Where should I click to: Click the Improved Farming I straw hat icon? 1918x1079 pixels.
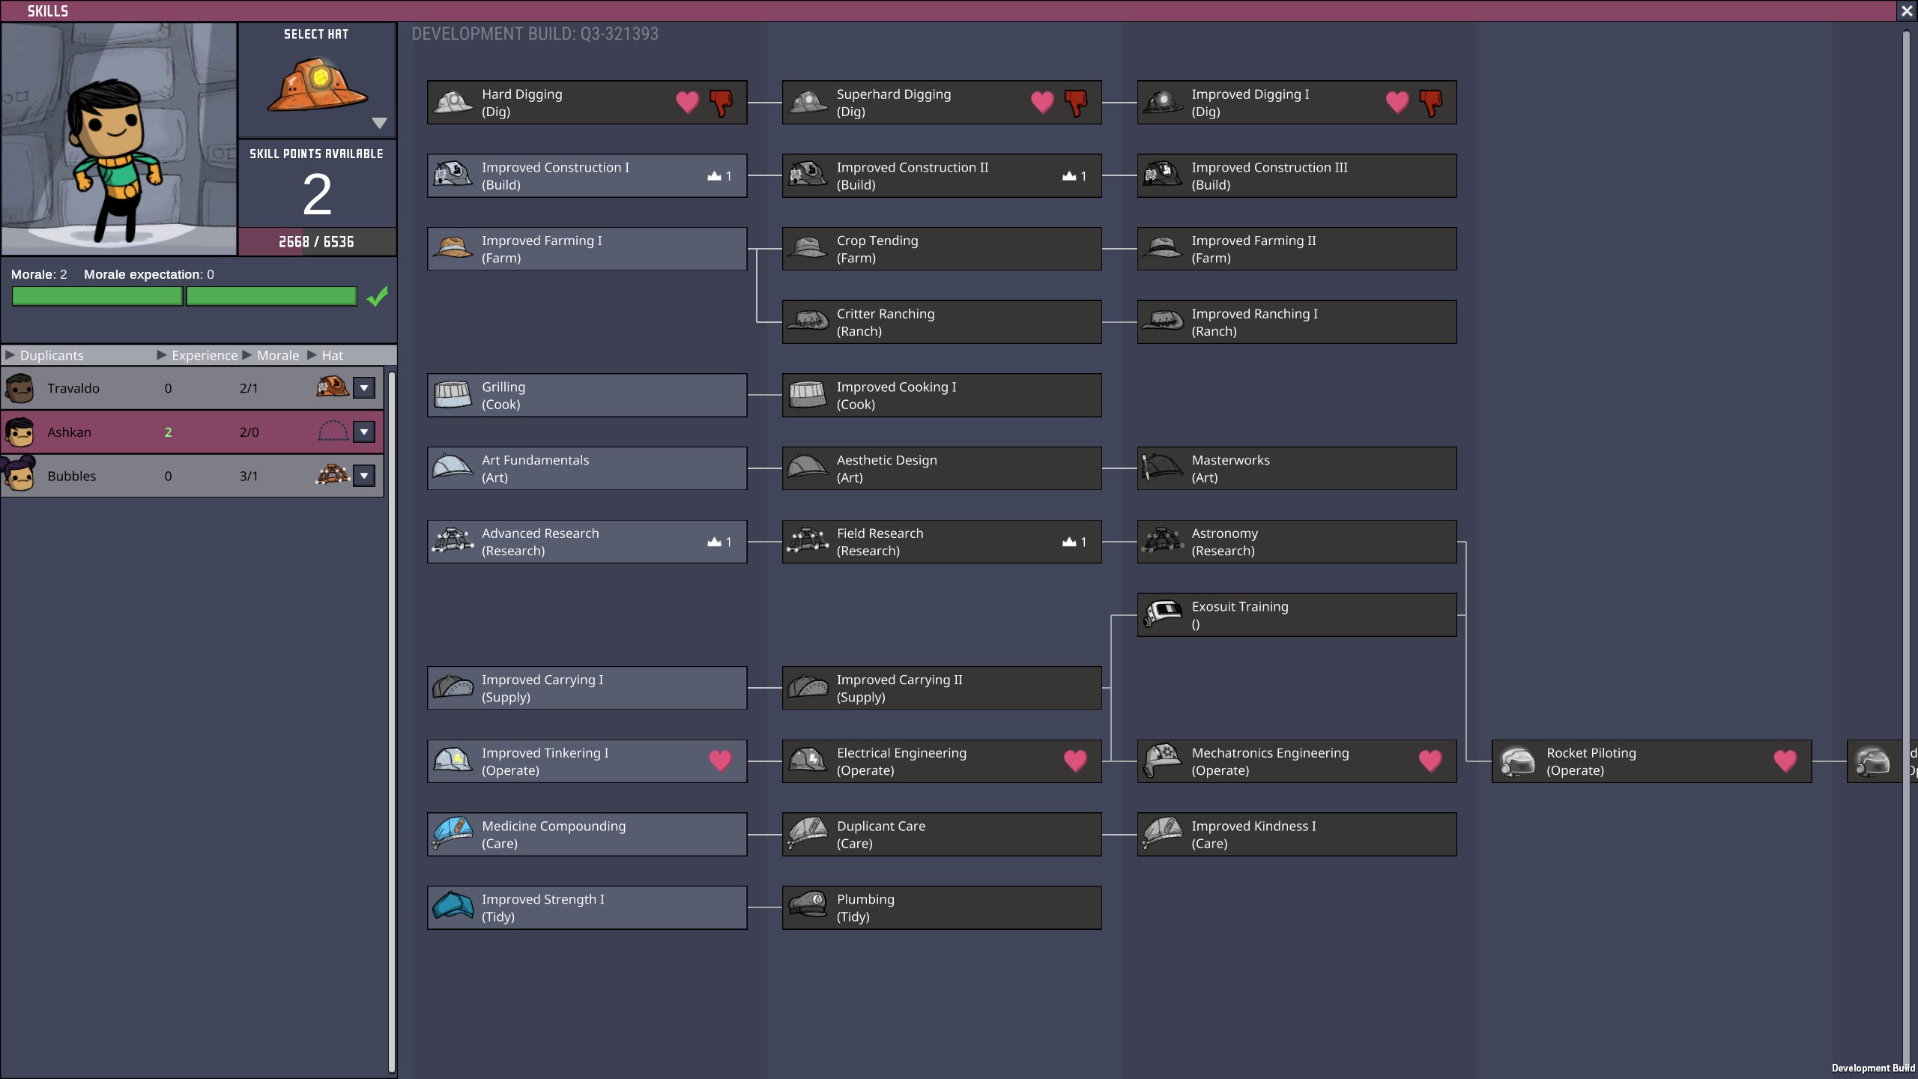(x=453, y=249)
